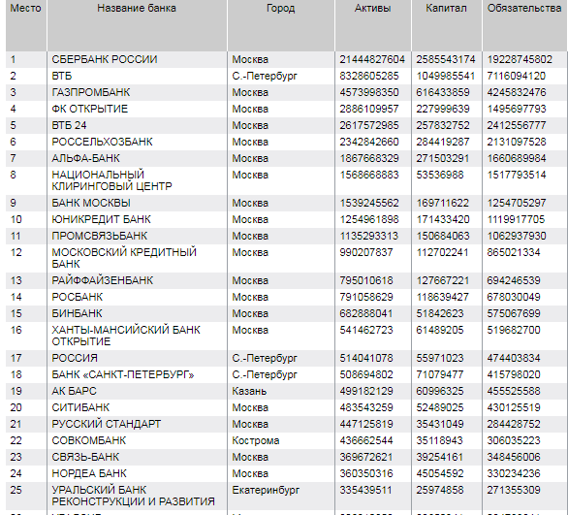
Task: Select assets value 541462723
Action: click(x=365, y=330)
